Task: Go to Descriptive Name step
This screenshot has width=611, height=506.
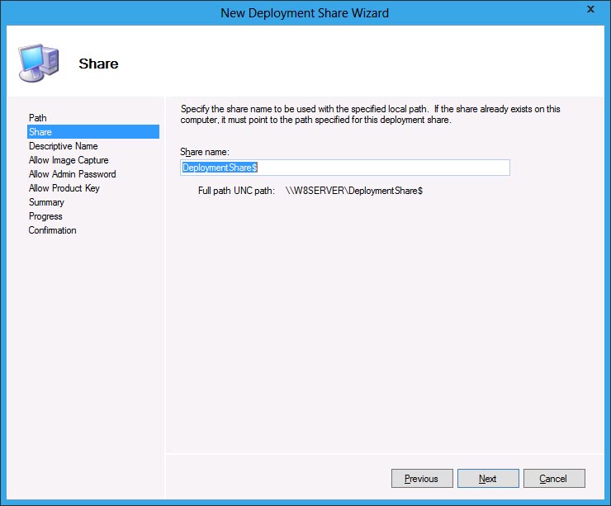Action: pos(63,146)
